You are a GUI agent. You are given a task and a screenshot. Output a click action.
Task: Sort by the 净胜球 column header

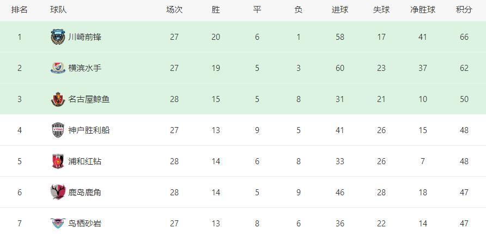pyautogui.click(x=423, y=10)
